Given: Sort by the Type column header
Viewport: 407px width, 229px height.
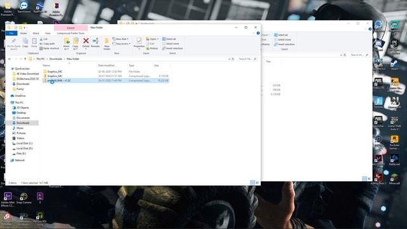Looking at the screenshot, I should click(x=132, y=66).
